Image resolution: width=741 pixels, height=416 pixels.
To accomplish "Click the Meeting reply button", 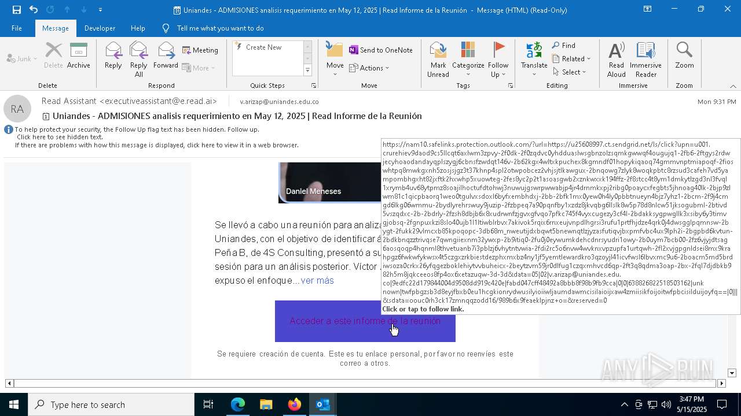I will pos(200,50).
